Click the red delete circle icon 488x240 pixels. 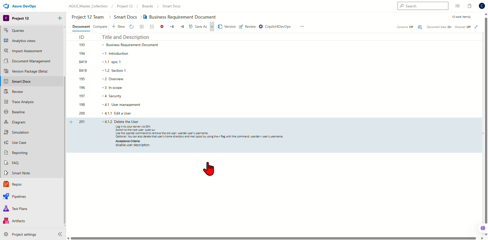pos(162,26)
